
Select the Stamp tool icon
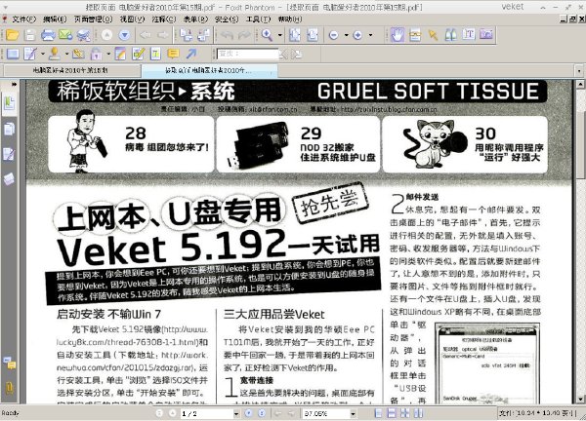[55, 54]
